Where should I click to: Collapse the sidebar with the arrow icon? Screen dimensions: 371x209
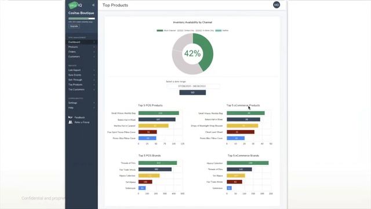(93, 5)
